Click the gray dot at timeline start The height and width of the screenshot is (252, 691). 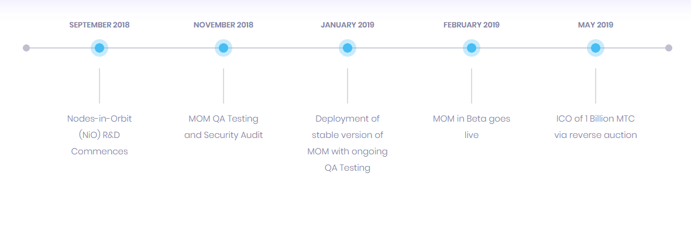click(x=26, y=48)
